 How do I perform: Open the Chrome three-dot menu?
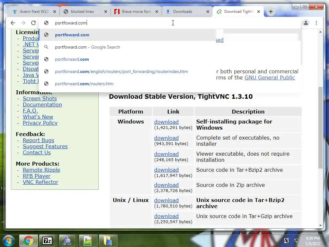coord(316,23)
